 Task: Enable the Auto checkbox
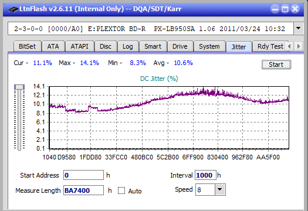(x=121, y=190)
